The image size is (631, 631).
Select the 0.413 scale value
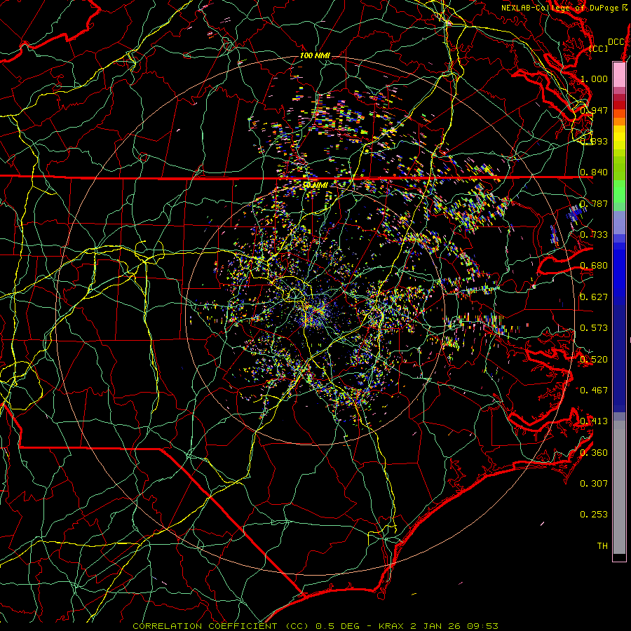click(x=594, y=421)
